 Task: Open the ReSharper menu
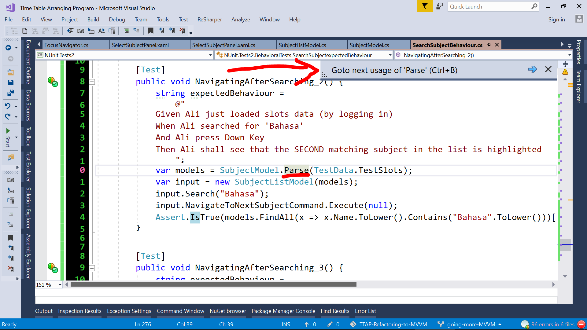click(209, 19)
